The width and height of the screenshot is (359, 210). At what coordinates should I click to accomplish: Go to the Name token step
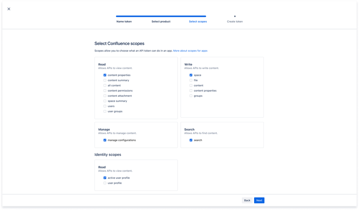(x=124, y=22)
